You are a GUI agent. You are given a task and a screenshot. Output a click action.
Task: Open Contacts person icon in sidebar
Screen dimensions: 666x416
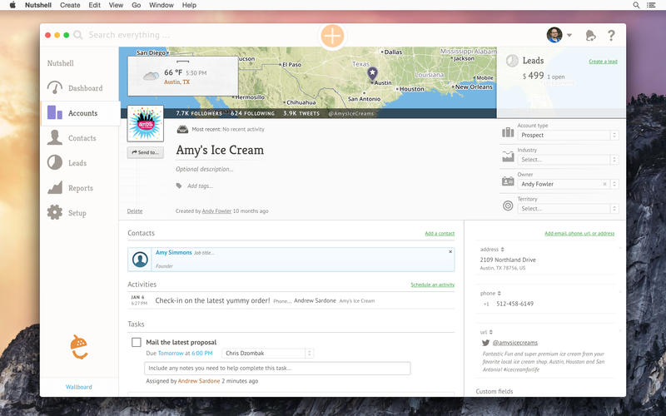[55, 137]
